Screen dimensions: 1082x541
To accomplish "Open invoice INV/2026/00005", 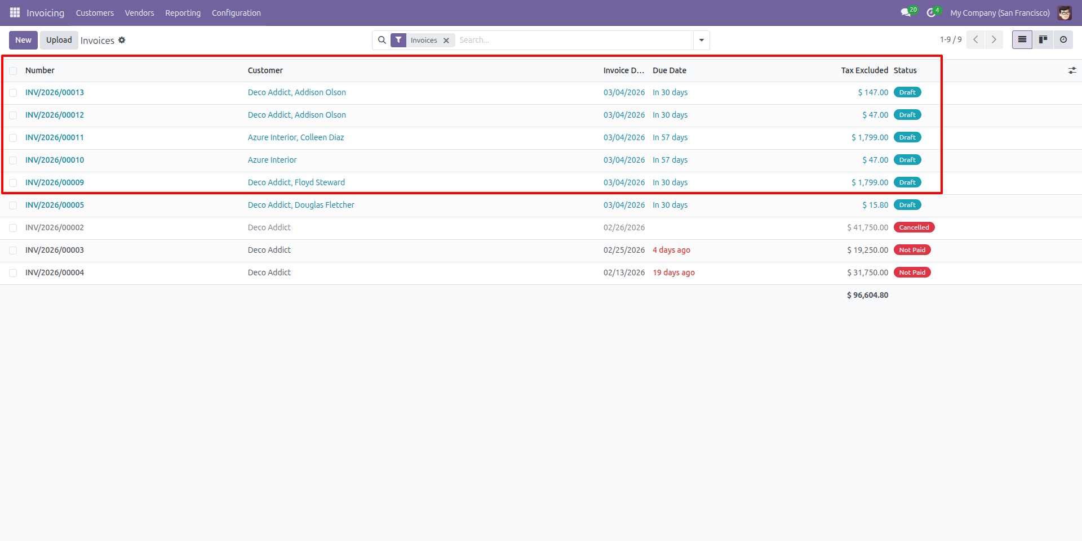I will coord(55,205).
